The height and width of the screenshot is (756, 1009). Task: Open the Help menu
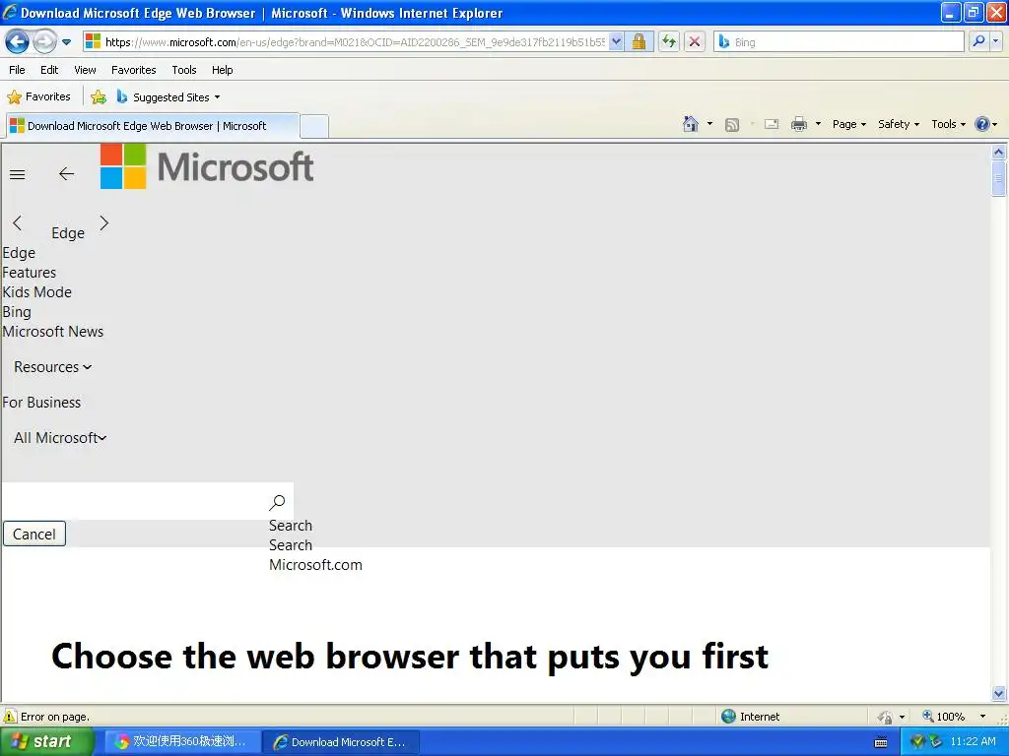point(223,70)
